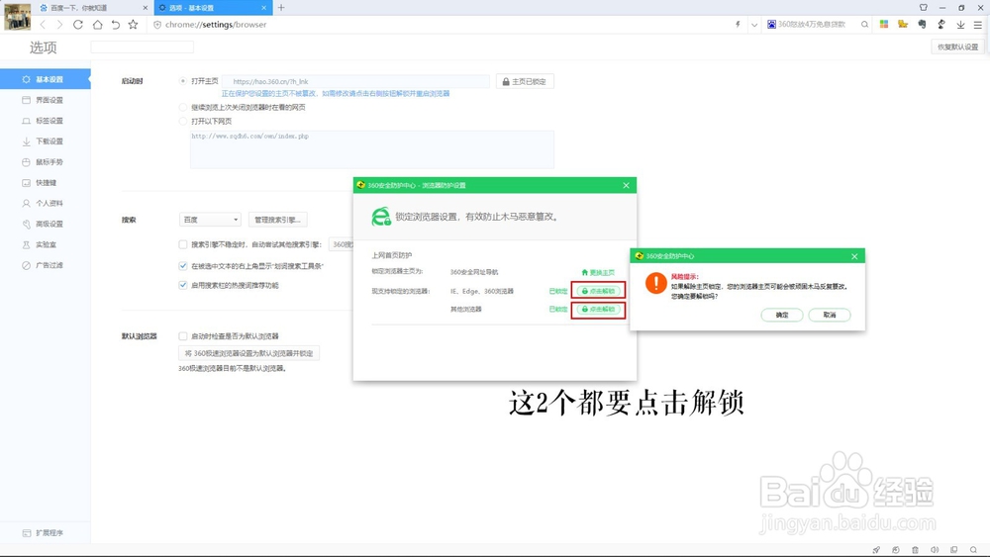Click the 主页已锁定 lock button

click(525, 81)
